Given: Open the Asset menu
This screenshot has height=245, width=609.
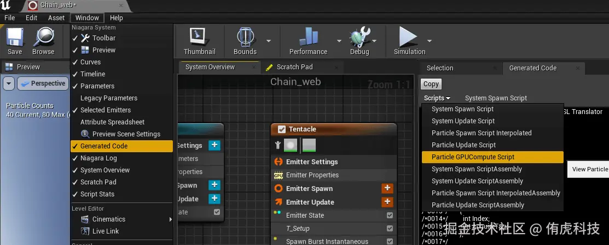Looking at the screenshot, I should pos(56,18).
